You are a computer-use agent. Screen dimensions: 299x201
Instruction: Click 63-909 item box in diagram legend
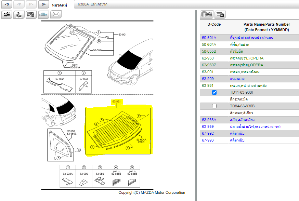[x=84, y=176]
